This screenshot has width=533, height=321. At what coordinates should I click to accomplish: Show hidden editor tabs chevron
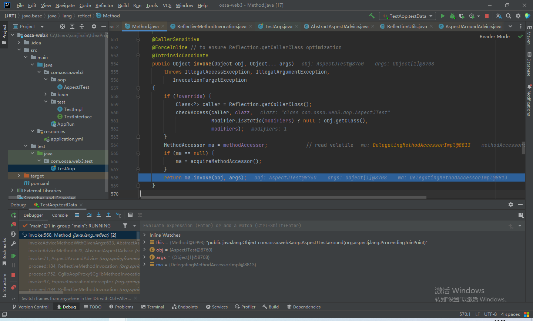[510, 26]
